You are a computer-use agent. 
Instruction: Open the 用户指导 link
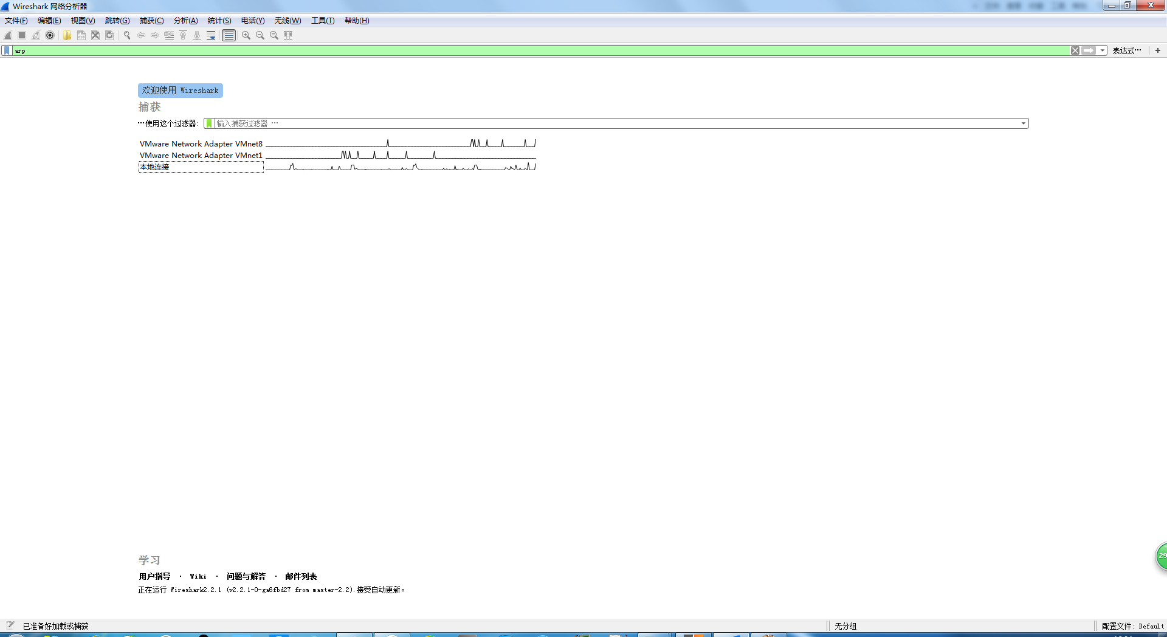tap(154, 576)
